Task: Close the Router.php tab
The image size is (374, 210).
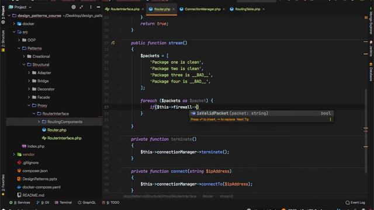Action: tap(174, 9)
